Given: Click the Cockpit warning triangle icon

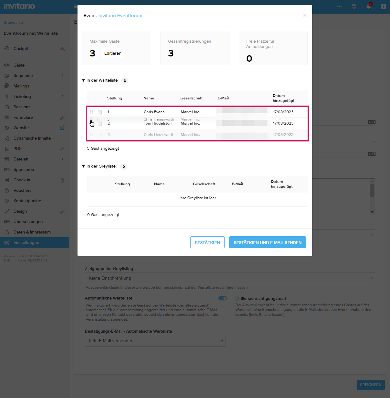Looking at the screenshot, I should coord(62,49).
